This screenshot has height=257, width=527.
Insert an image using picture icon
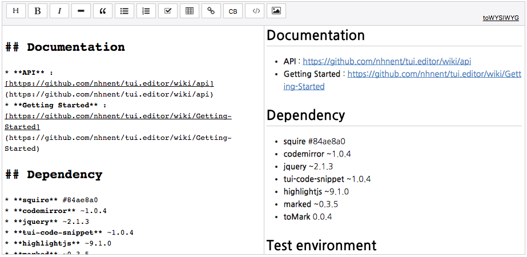click(276, 11)
